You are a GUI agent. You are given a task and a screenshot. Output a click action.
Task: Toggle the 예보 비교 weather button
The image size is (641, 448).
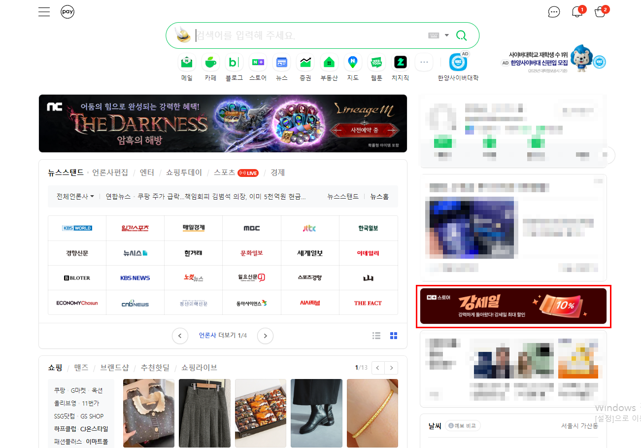click(x=463, y=426)
